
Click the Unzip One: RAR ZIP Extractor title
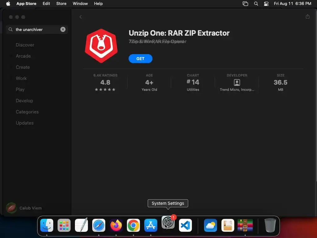[x=179, y=33]
